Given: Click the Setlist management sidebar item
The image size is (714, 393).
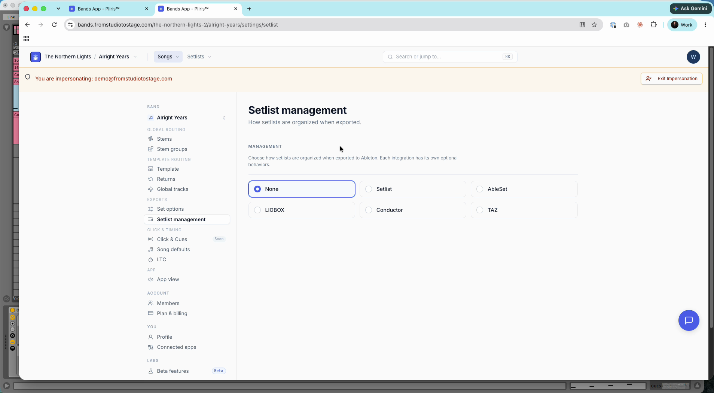Looking at the screenshot, I should 187,219.
